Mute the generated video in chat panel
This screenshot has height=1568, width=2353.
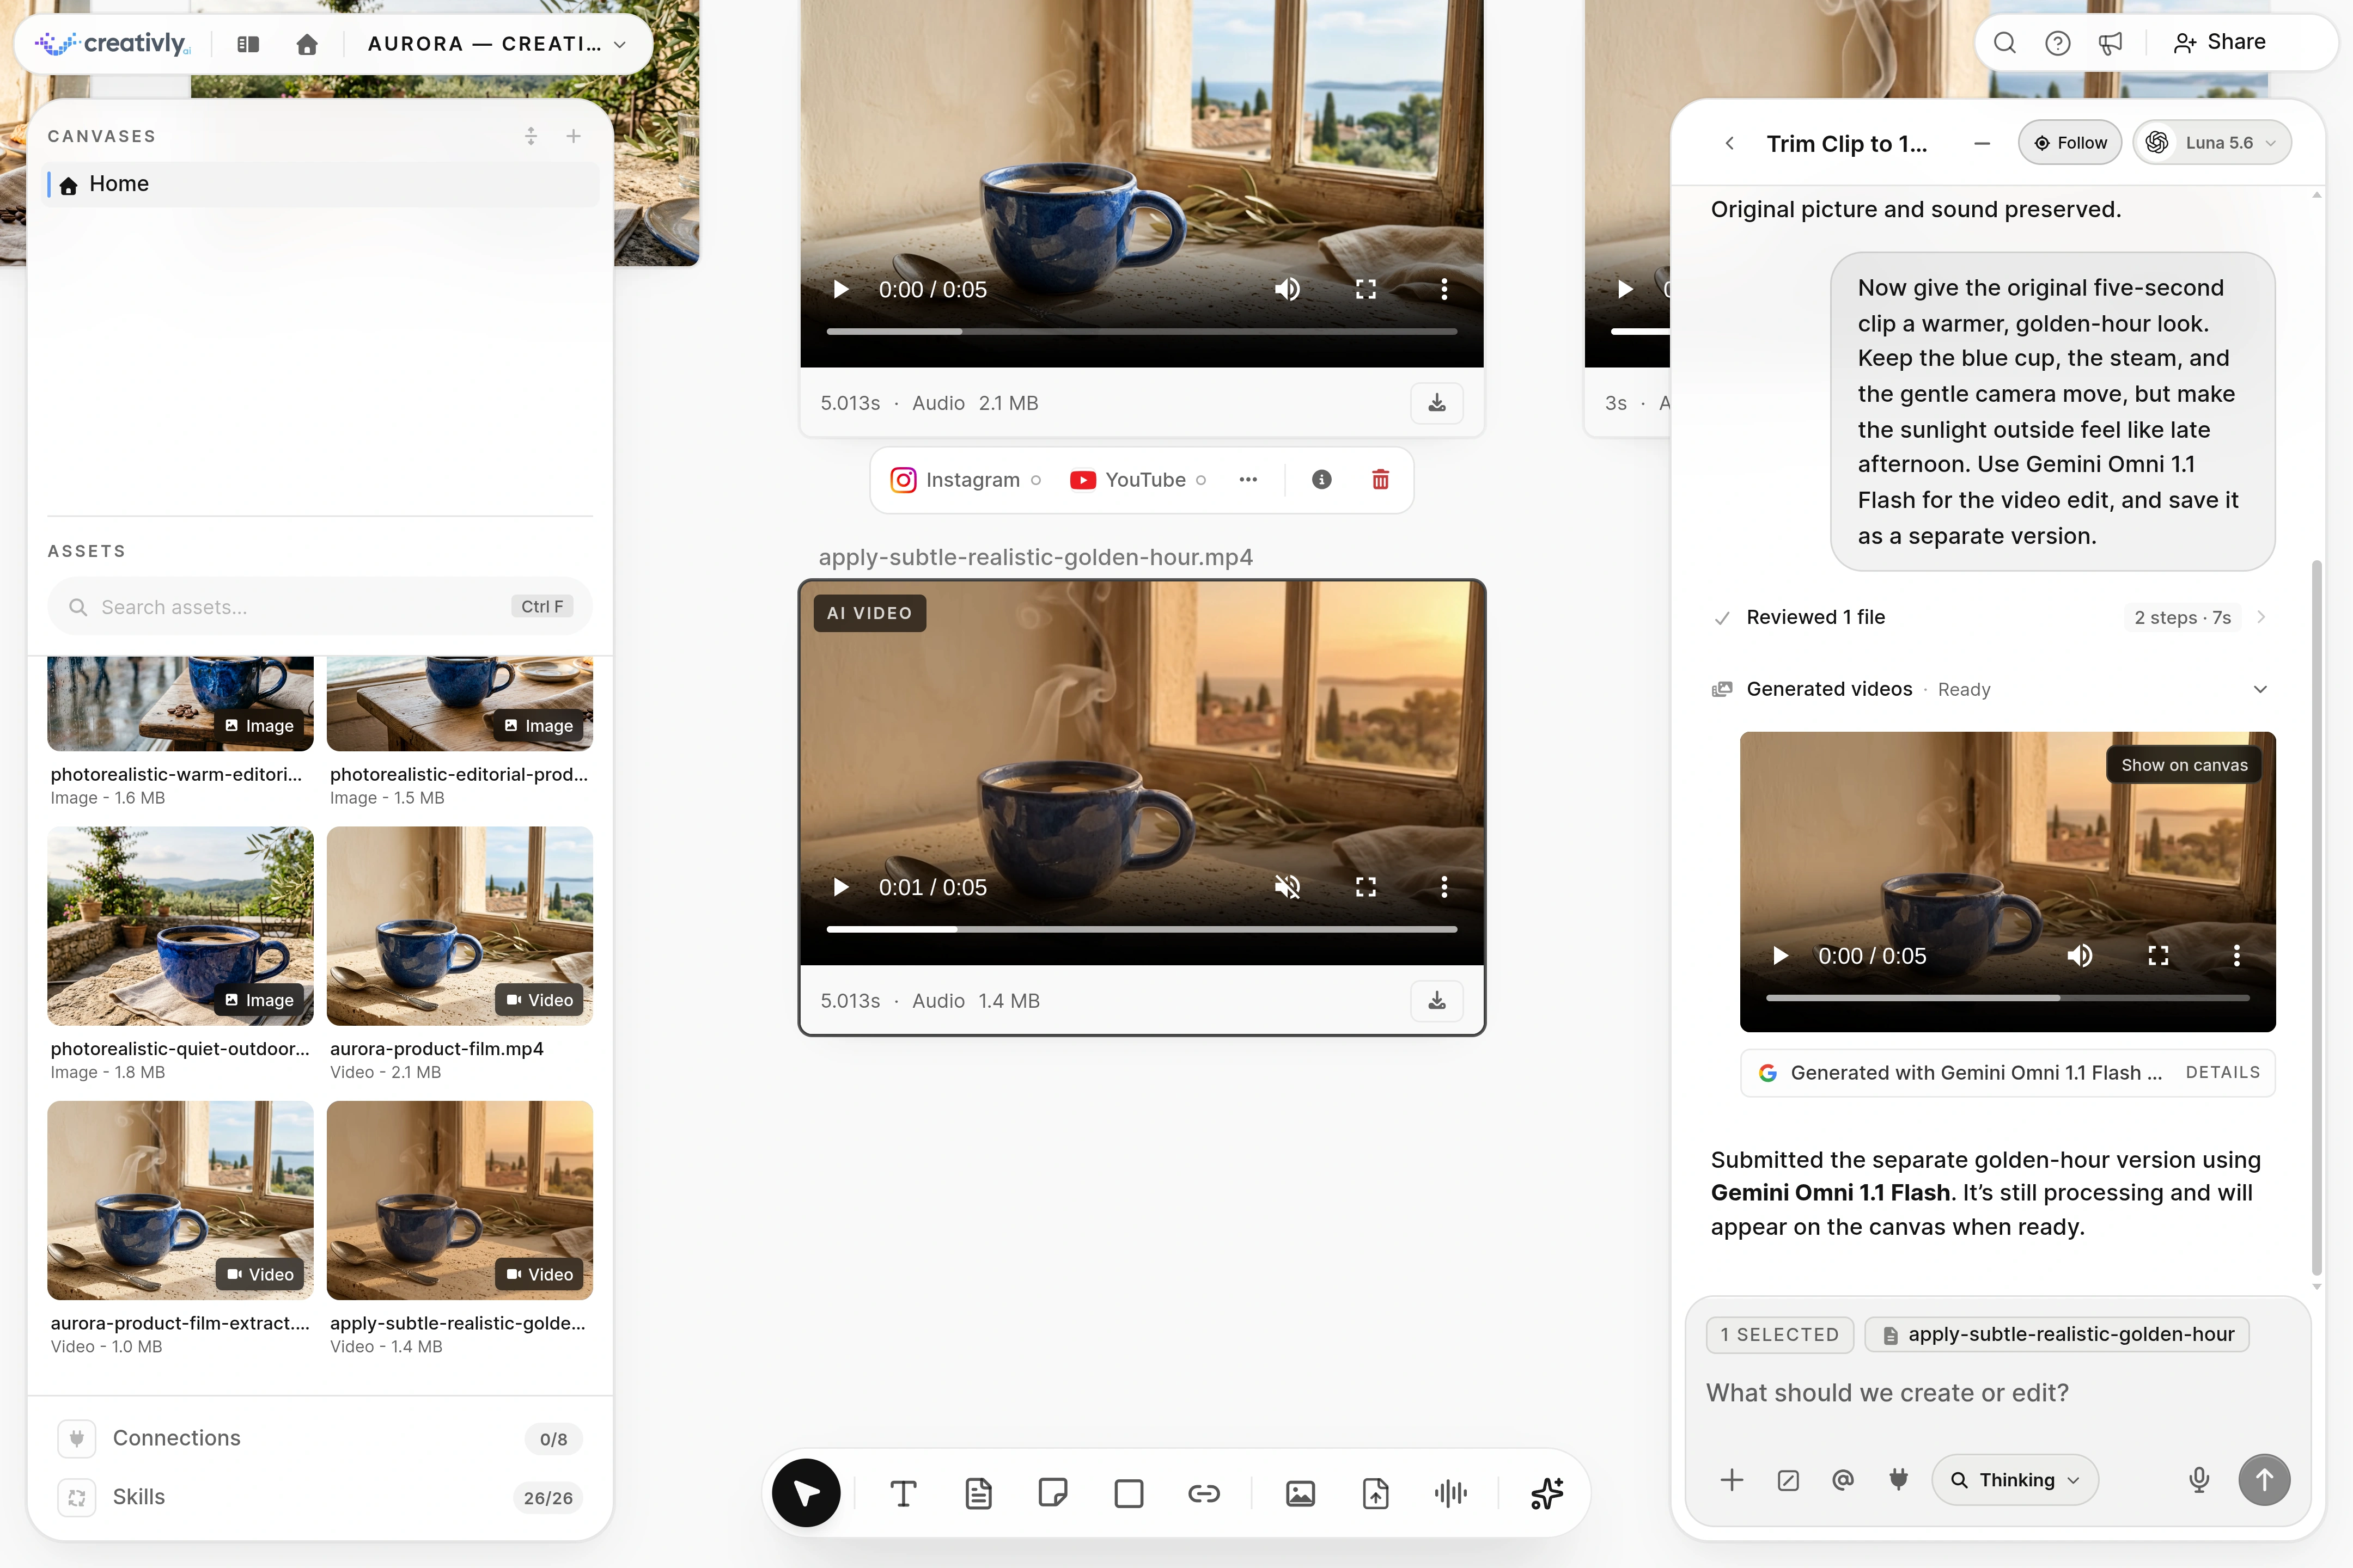[x=2079, y=955]
